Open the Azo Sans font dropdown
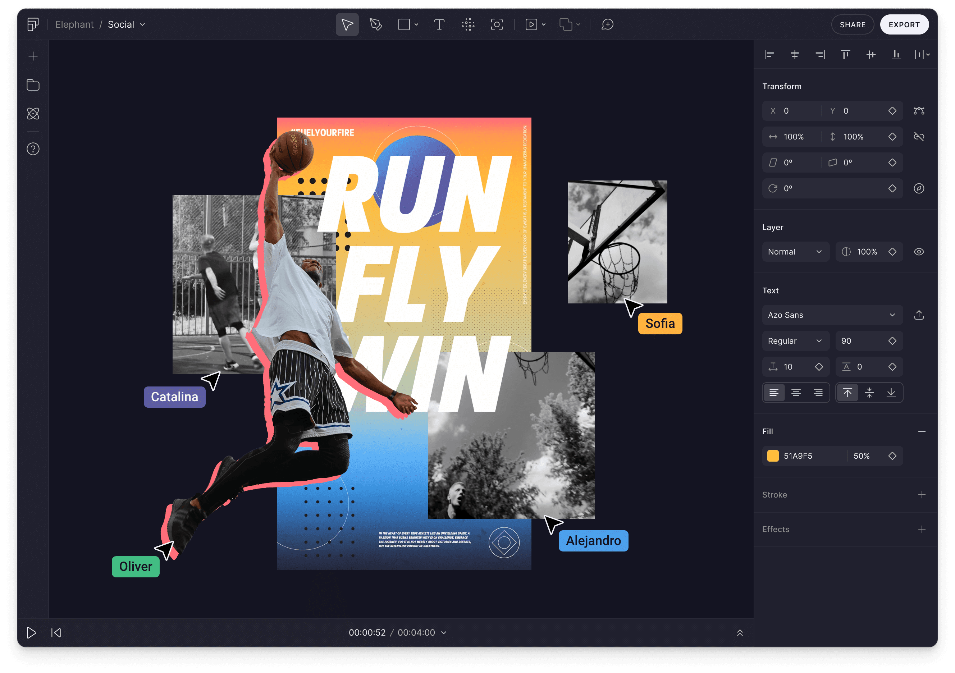Screen dimensions: 955x673 pos(832,315)
